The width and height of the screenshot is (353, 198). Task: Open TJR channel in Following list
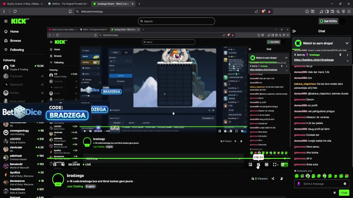pyautogui.click(x=23, y=68)
